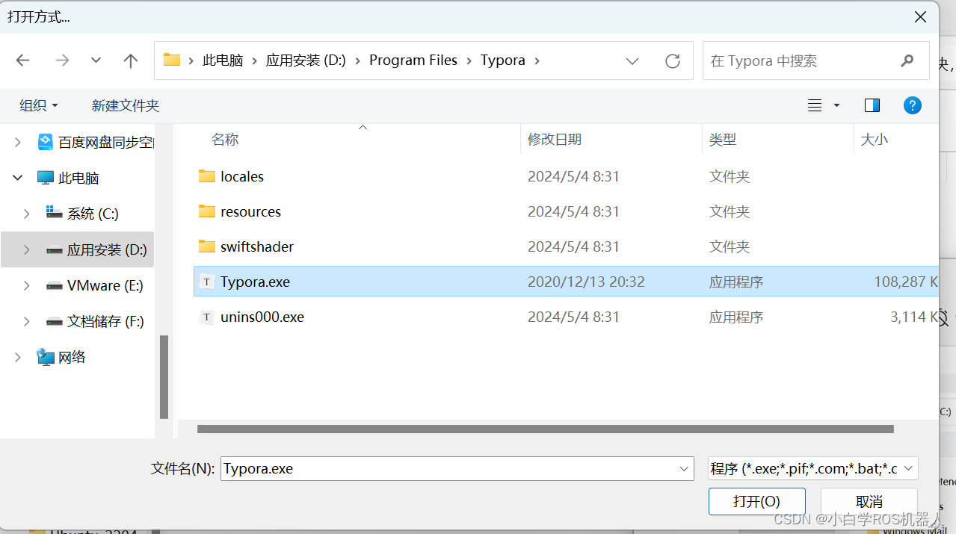Click locales folder icon
This screenshot has width=956, height=534.
(207, 176)
